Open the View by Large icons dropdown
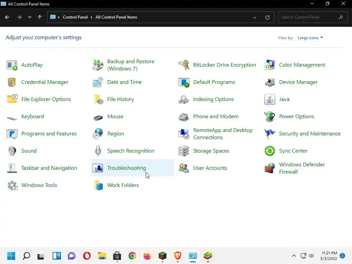 pos(310,38)
